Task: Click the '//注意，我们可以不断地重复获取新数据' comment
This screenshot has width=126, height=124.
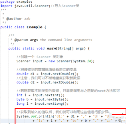Action: [48, 78]
